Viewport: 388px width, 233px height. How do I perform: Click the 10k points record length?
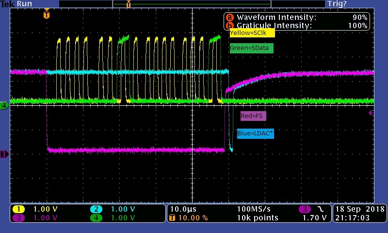pos(258,218)
